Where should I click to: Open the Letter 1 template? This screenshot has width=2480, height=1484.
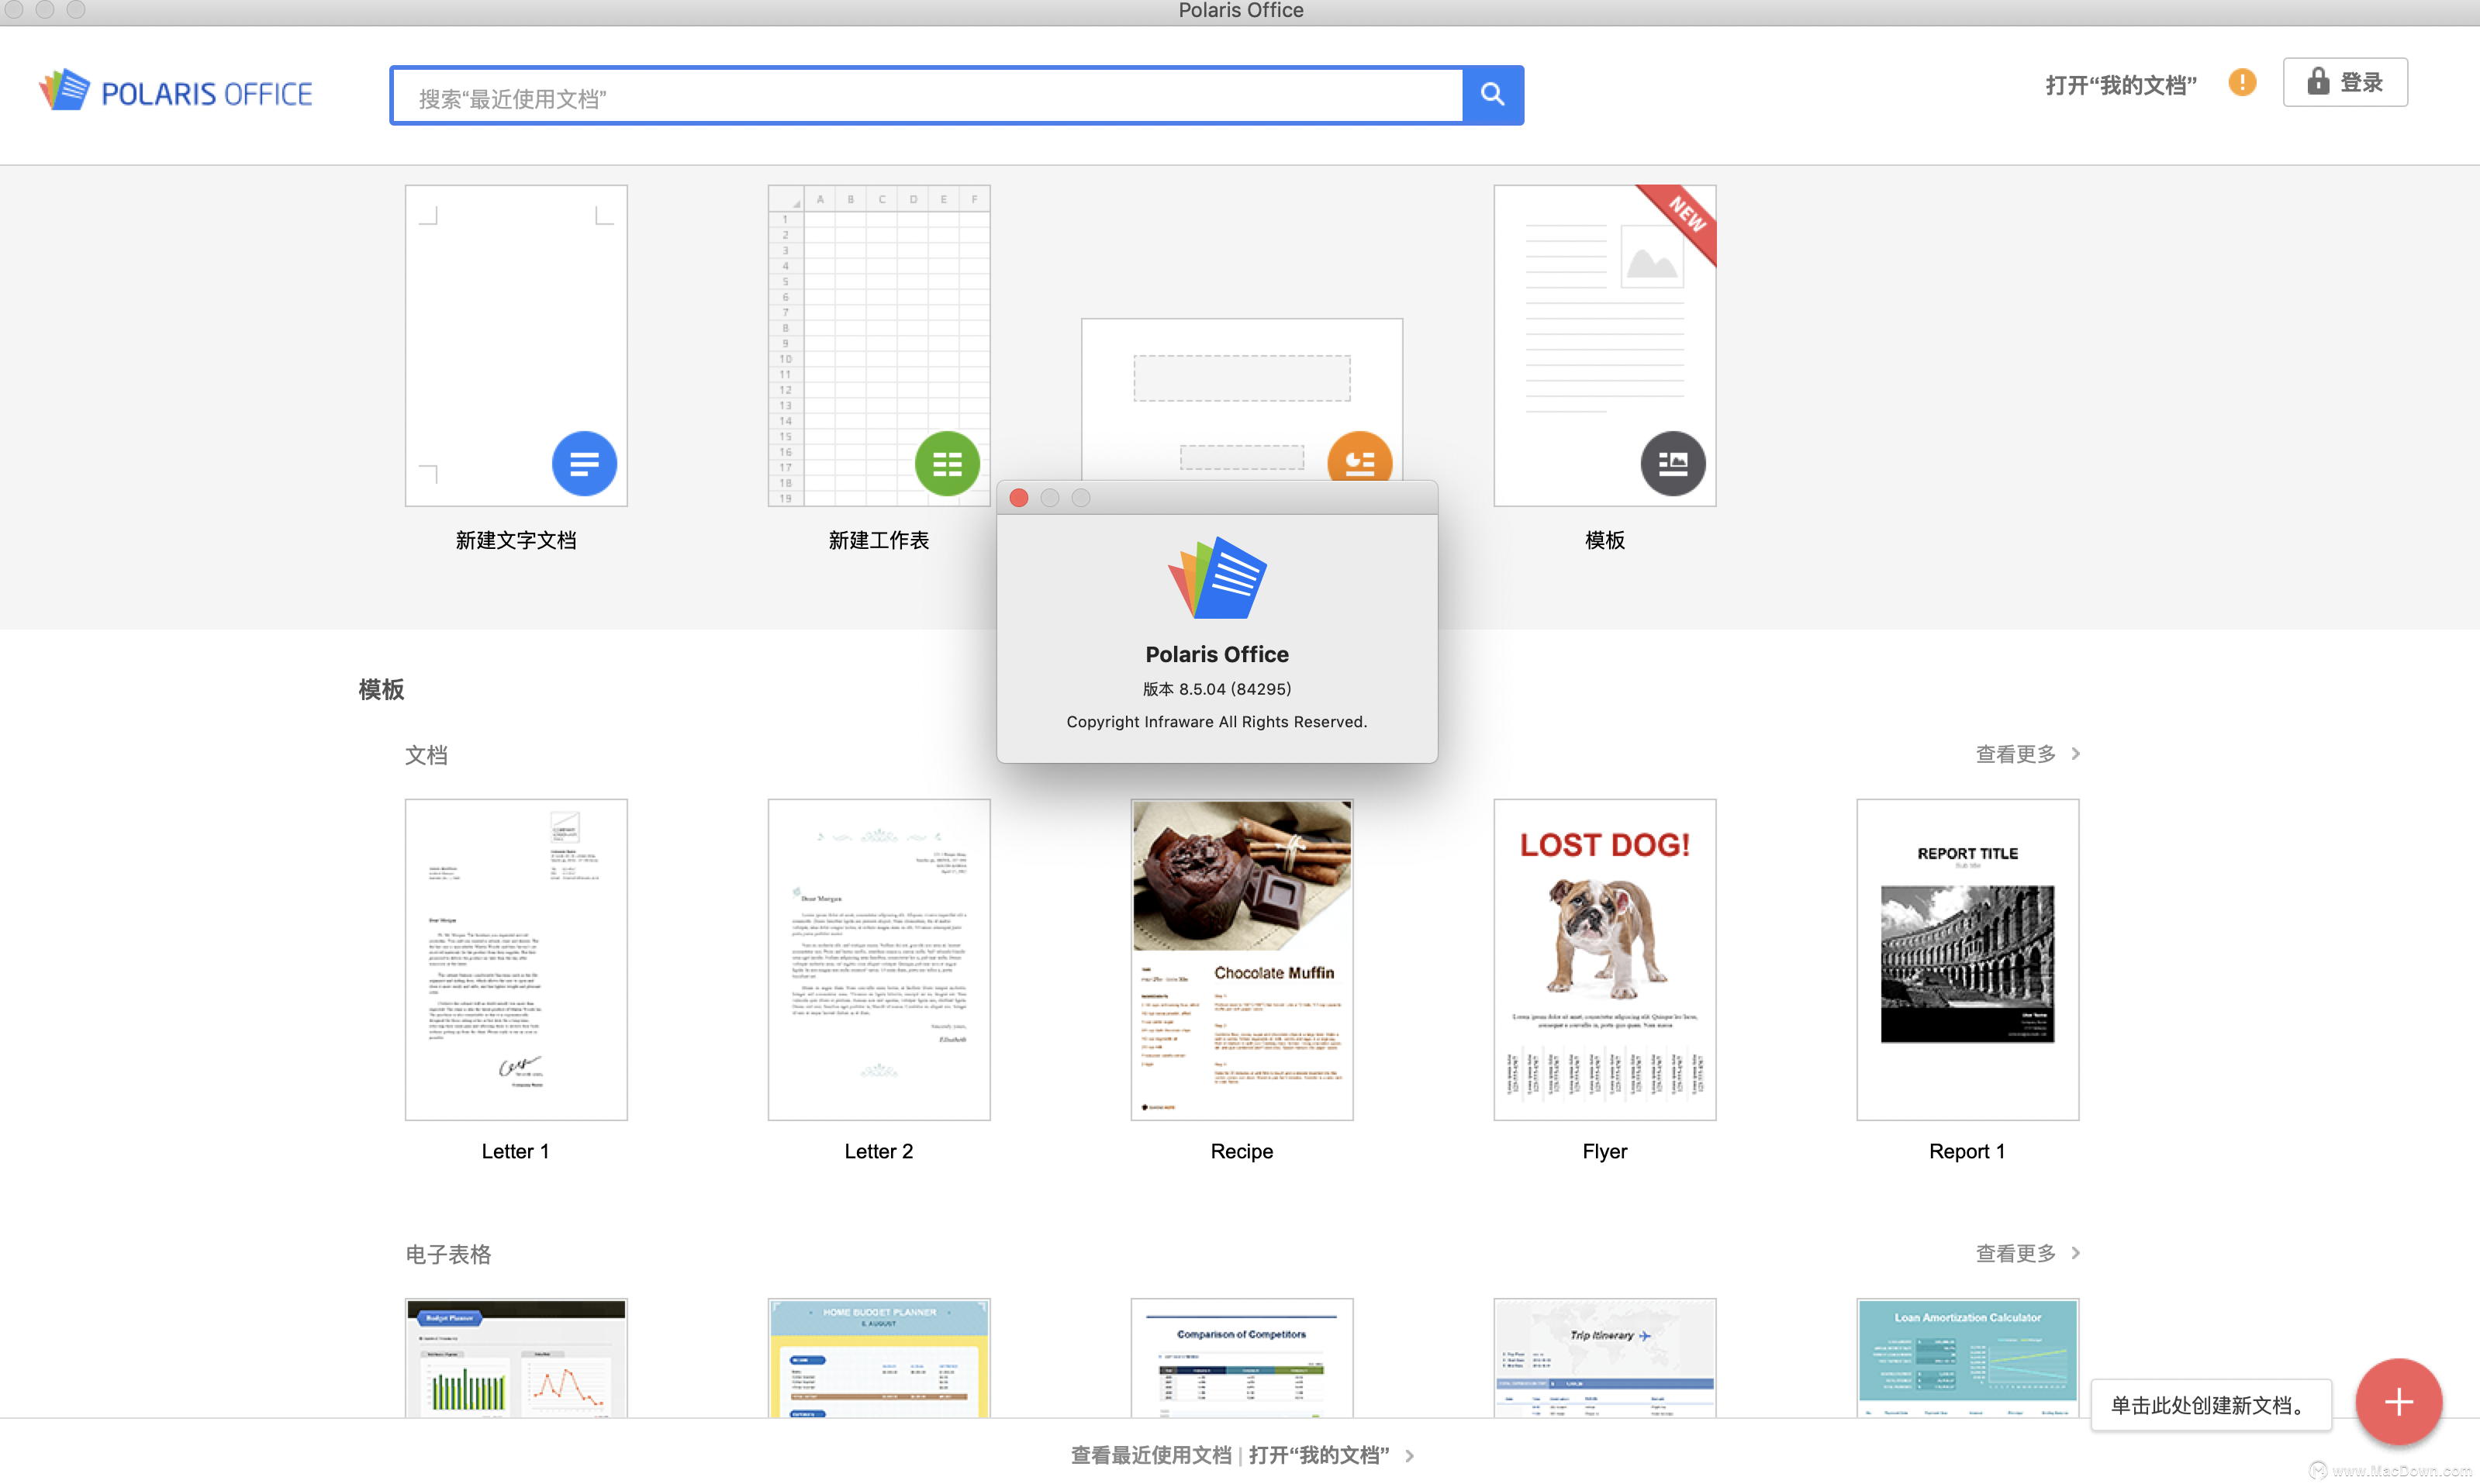[x=516, y=959]
